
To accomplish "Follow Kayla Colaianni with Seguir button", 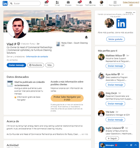I will pyautogui.click(x=112, y=139).
